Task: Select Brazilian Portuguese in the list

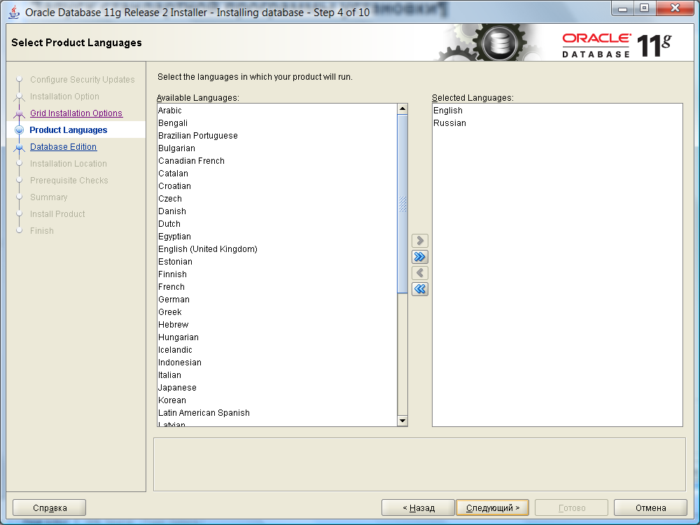Action: tap(276, 136)
